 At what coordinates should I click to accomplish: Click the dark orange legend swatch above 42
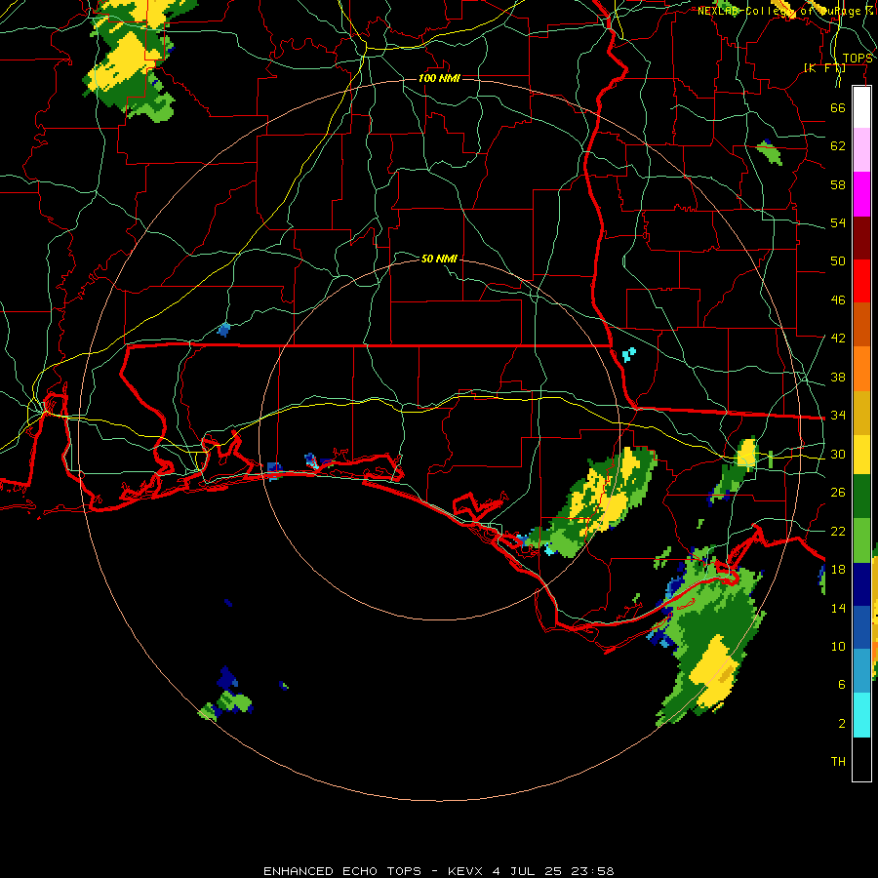pos(861,325)
